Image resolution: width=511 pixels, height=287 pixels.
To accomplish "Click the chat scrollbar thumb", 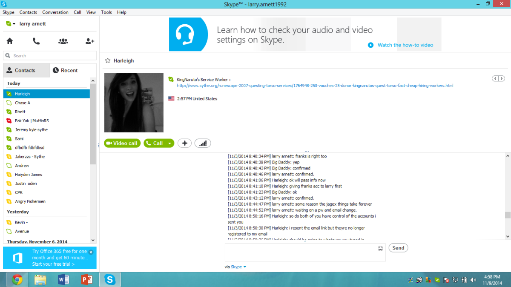I will [x=508, y=215].
